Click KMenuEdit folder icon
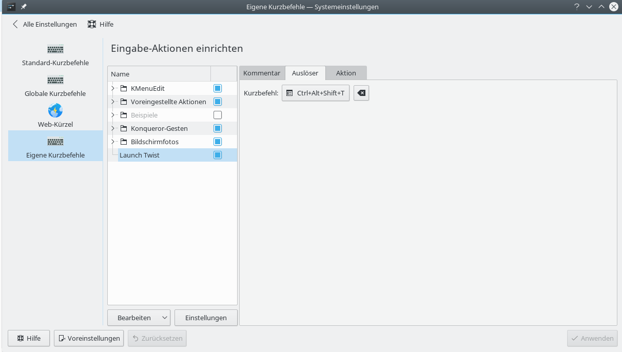This screenshot has width=622, height=352. tap(124, 88)
